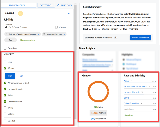Image resolution: width=160 pixels, height=127 pixels.
Task: Grab the drag handle on Software Development Engineer
Action: (7, 34)
